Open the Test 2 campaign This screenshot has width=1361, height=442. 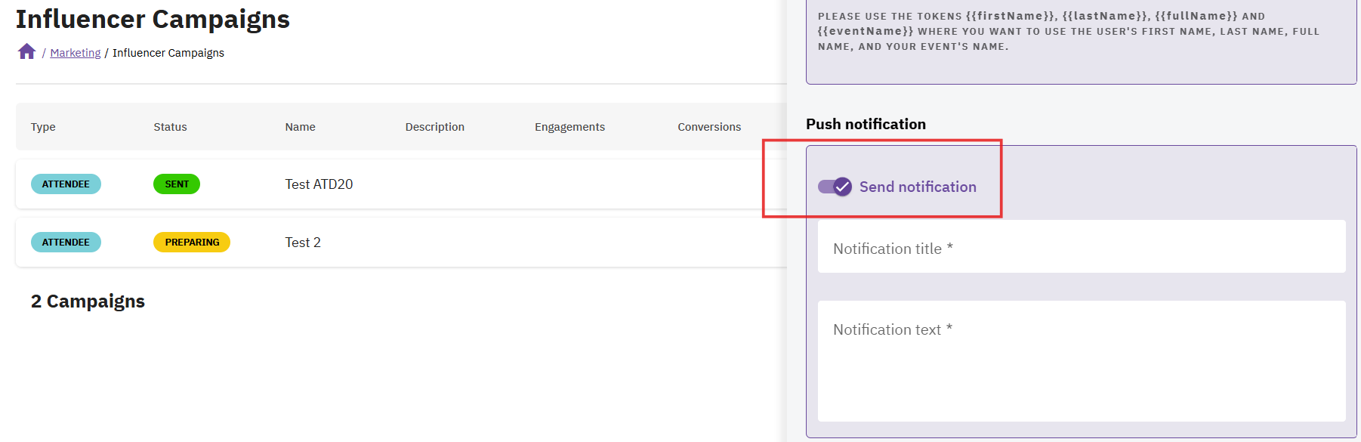tap(303, 243)
